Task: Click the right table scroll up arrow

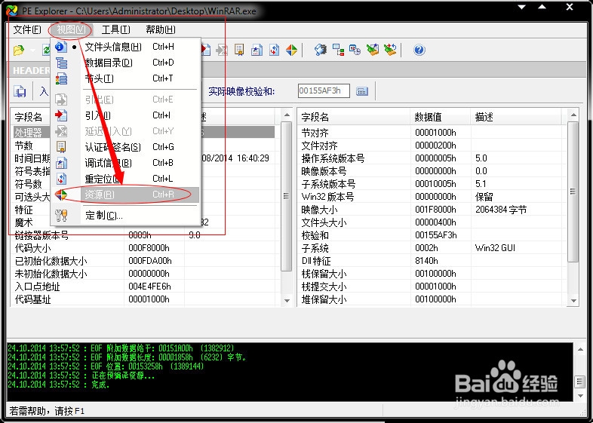Action: pos(573,115)
